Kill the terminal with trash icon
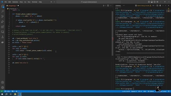Screen dimensions: 171x96 click(160, 6)
